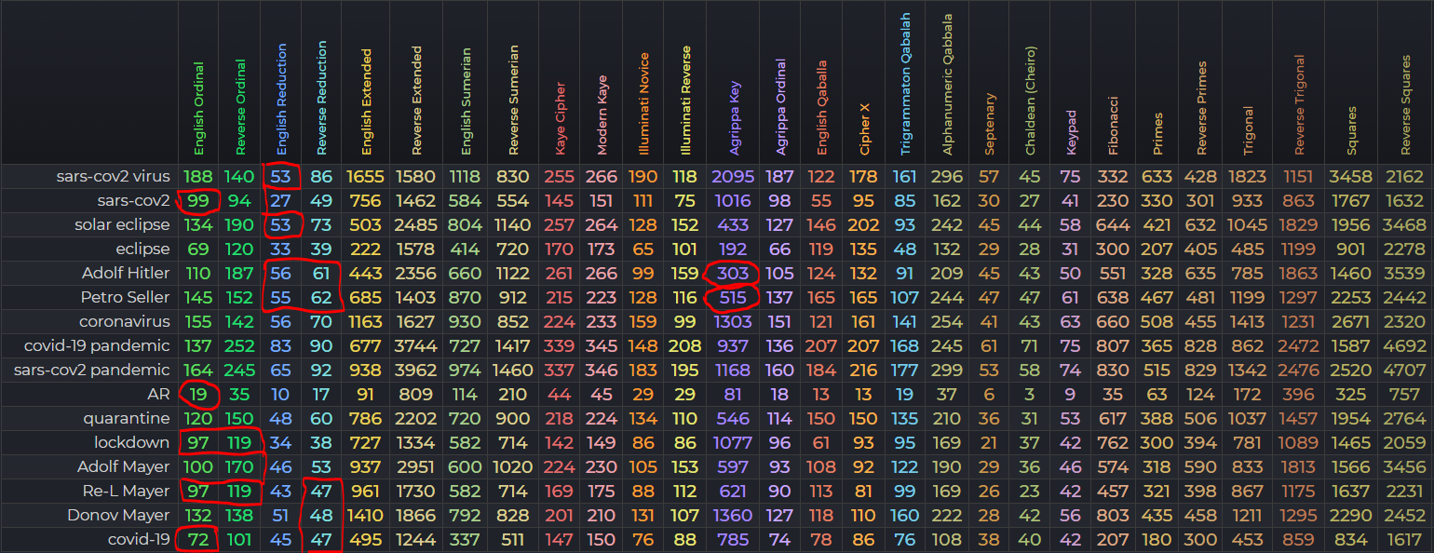Select the Illuminati Reverse column header
This screenshot has width=1434, height=553.
[685, 101]
